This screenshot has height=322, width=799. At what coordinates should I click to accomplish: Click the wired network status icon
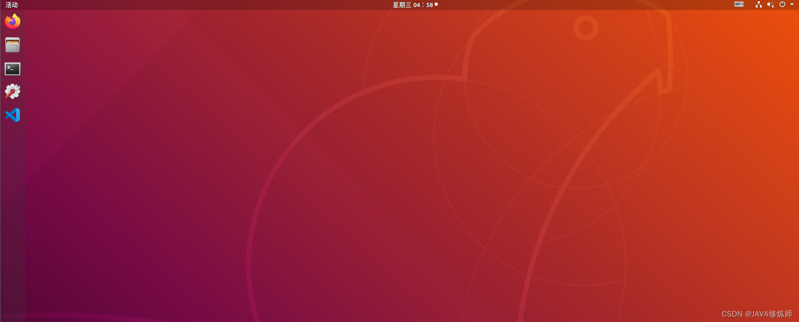[x=759, y=5]
